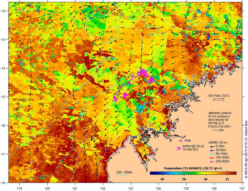The width and height of the screenshot is (248, 191).
Task: Click the cyan 200 1000m contour legend line
Action: point(122,175)
